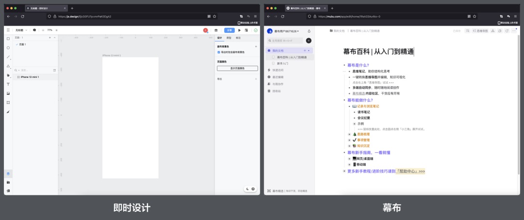Image resolution: width=524 pixels, height=220 pixels.
Task: Select the rectangle tool in 即时设计
Action: point(8,39)
